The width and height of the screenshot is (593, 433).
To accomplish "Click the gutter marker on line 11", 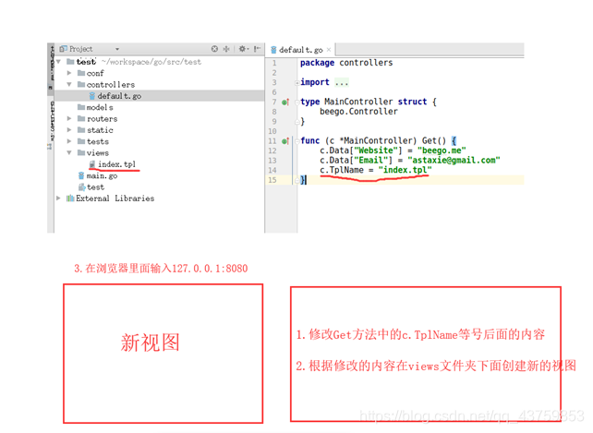I will tap(285, 141).
